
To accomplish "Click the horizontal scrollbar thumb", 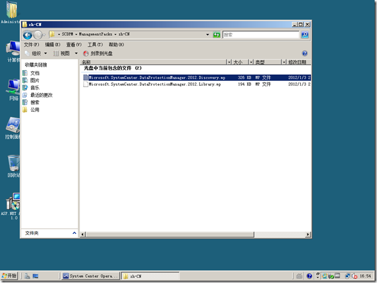I will 170,234.
